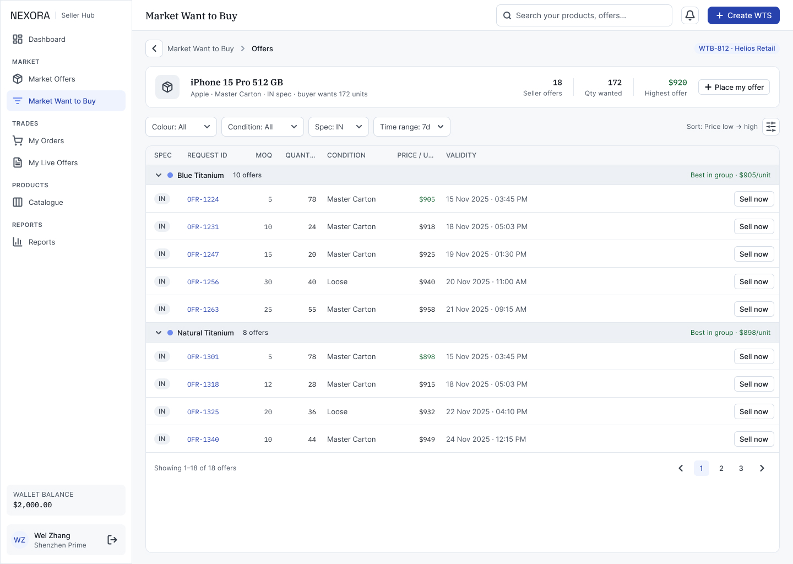793x564 pixels.
Task: Focus the search products and offers field
Action: coord(584,15)
